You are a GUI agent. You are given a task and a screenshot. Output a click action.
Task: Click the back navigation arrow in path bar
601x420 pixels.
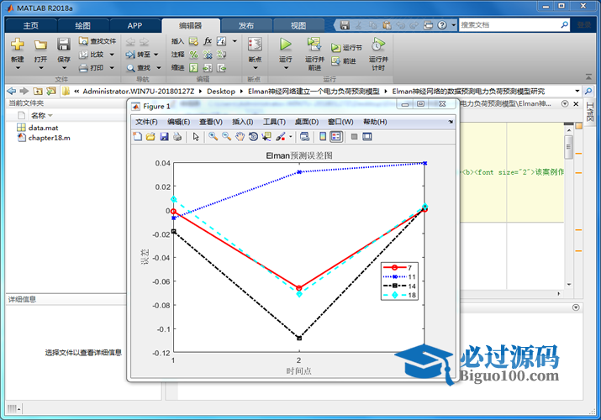point(12,91)
